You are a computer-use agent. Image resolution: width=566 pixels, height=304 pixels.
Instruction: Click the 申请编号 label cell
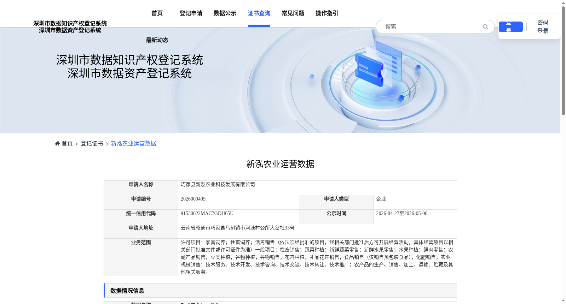(141, 202)
